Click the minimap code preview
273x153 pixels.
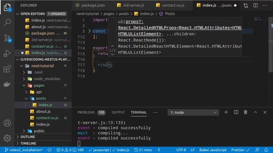pyautogui.click(x=261, y=19)
